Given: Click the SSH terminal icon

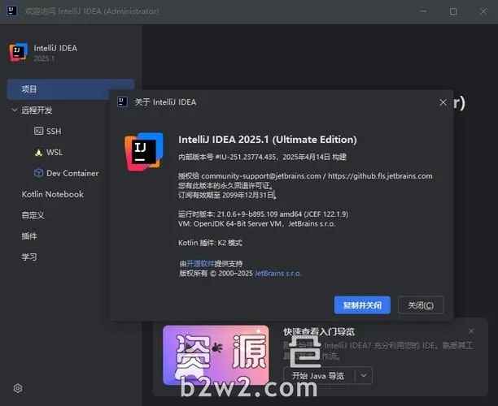Looking at the screenshot, I should pos(38,131).
